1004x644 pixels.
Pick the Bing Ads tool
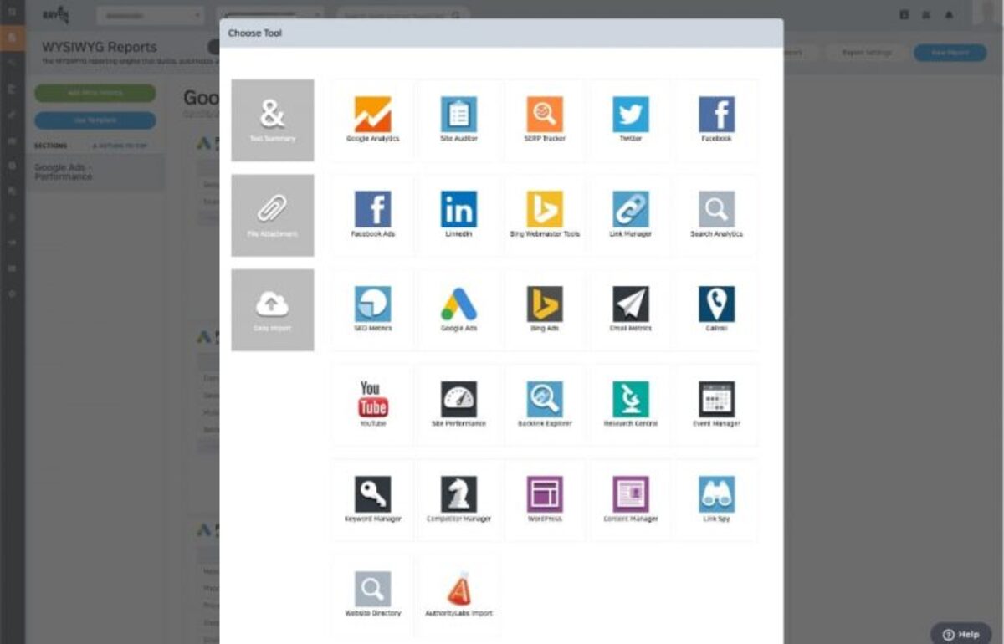545,310
